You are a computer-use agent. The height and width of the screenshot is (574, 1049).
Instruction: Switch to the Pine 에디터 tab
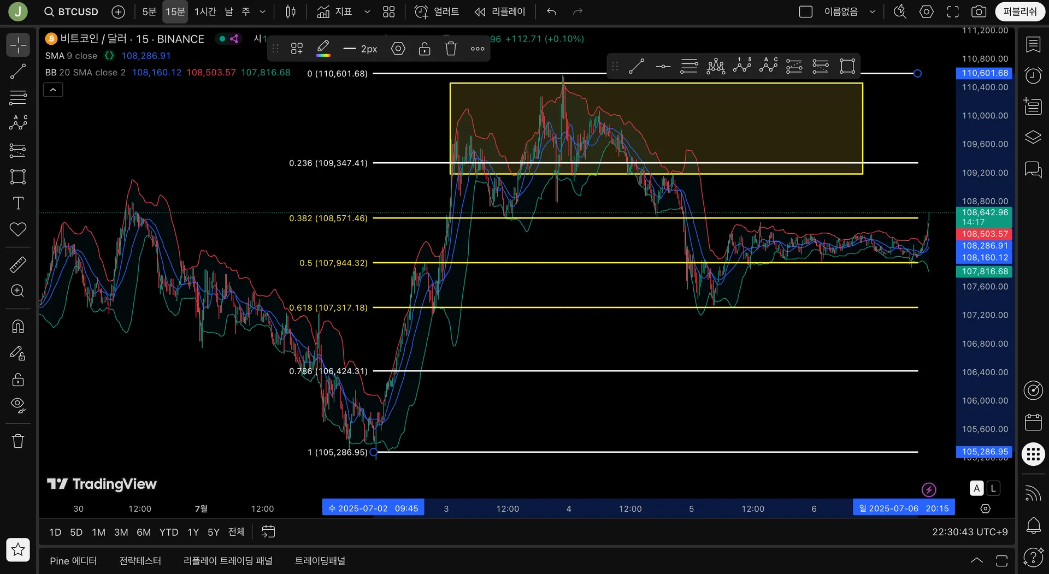point(73,561)
